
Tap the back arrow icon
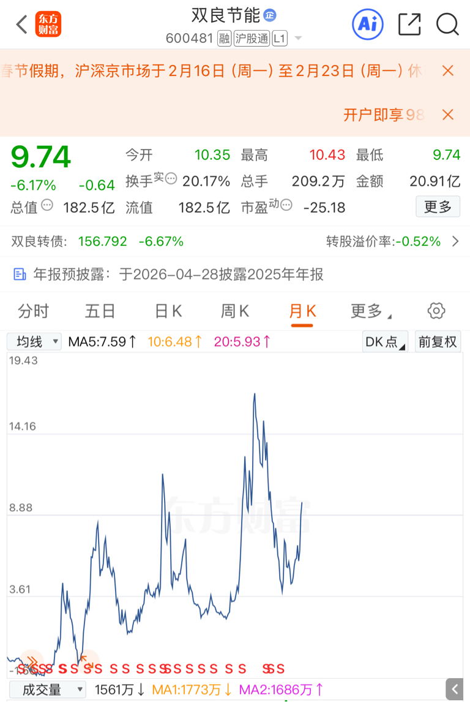(21, 24)
